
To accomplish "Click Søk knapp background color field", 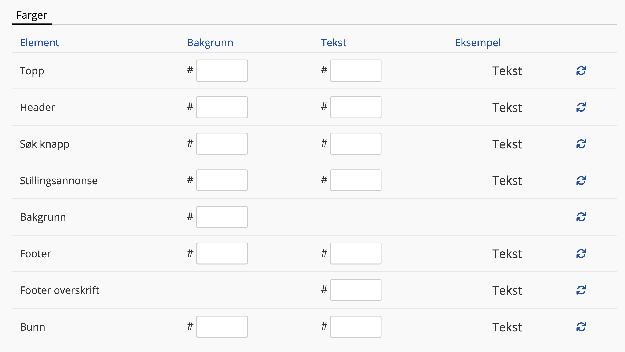I will tap(222, 144).
